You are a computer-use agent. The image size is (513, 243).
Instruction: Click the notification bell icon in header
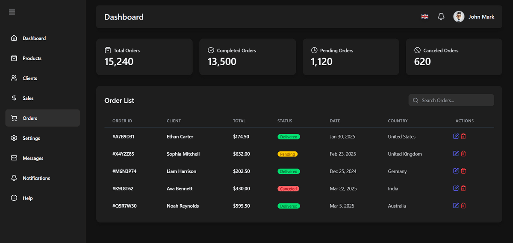tap(441, 17)
